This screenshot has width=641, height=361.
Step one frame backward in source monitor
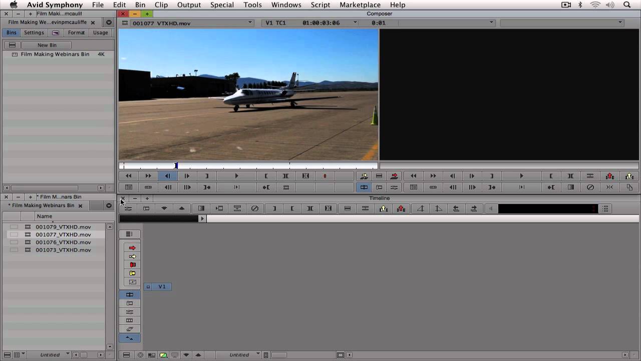coord(168,176)
